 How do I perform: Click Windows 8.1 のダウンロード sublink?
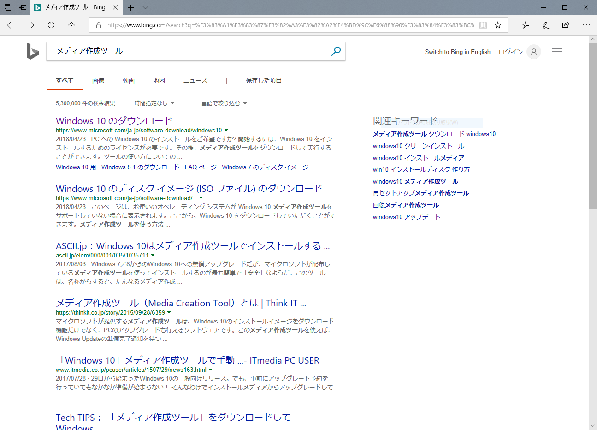[x=140, y=167]
